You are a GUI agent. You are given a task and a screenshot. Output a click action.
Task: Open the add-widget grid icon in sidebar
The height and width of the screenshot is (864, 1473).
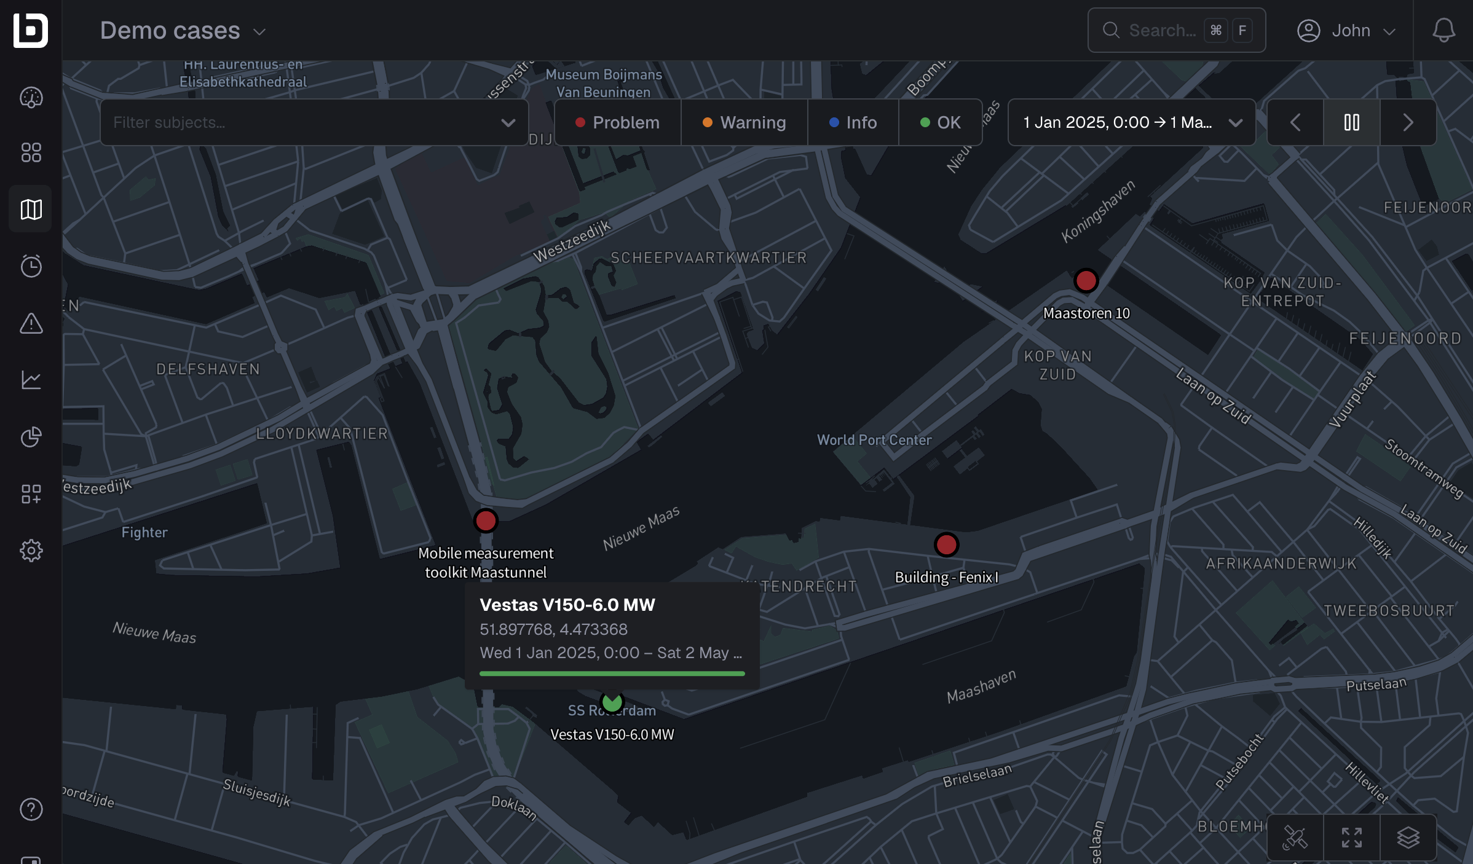pos(31,493)
